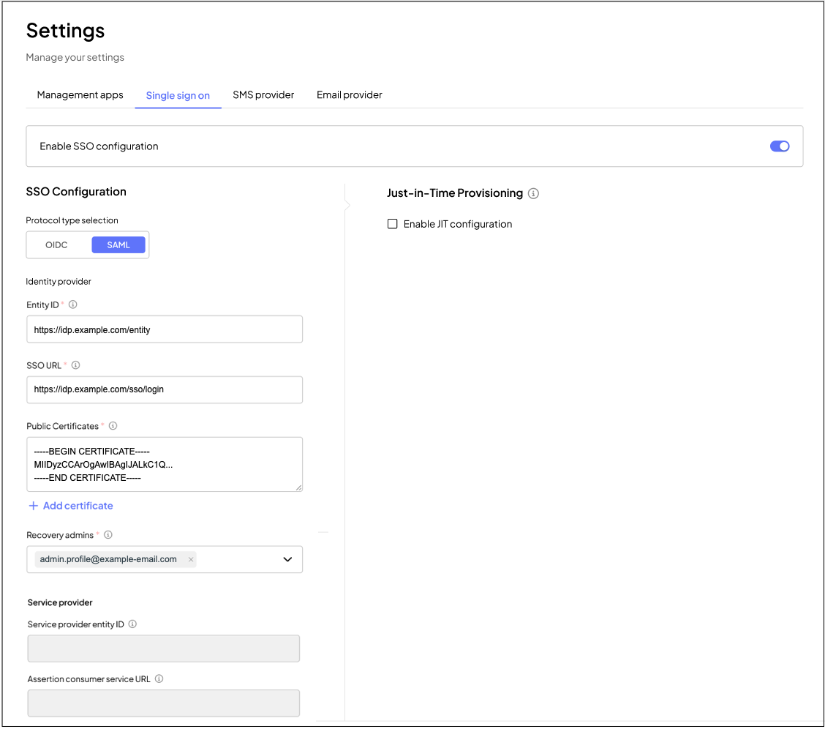Remove admin.profile@example-email.com from recovery admins
Viewport: 825px width, 729px height.
coord(191,559)
